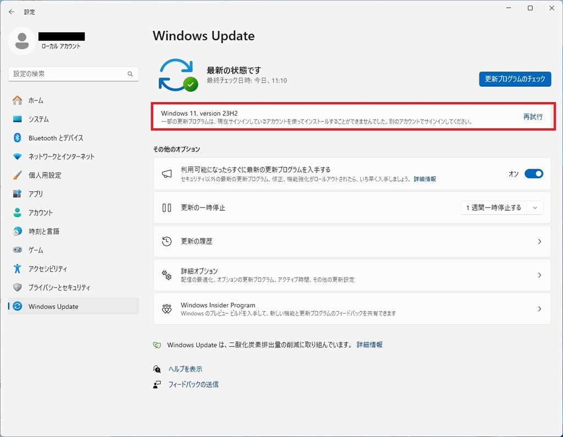This screenshot has width=563, height=437.
Task: Click the Accounts person icon in sidebar
Action: click(x=17, y=212)
